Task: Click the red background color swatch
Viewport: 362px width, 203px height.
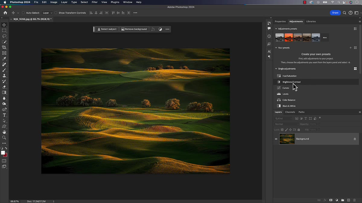Action: [6, 155]
